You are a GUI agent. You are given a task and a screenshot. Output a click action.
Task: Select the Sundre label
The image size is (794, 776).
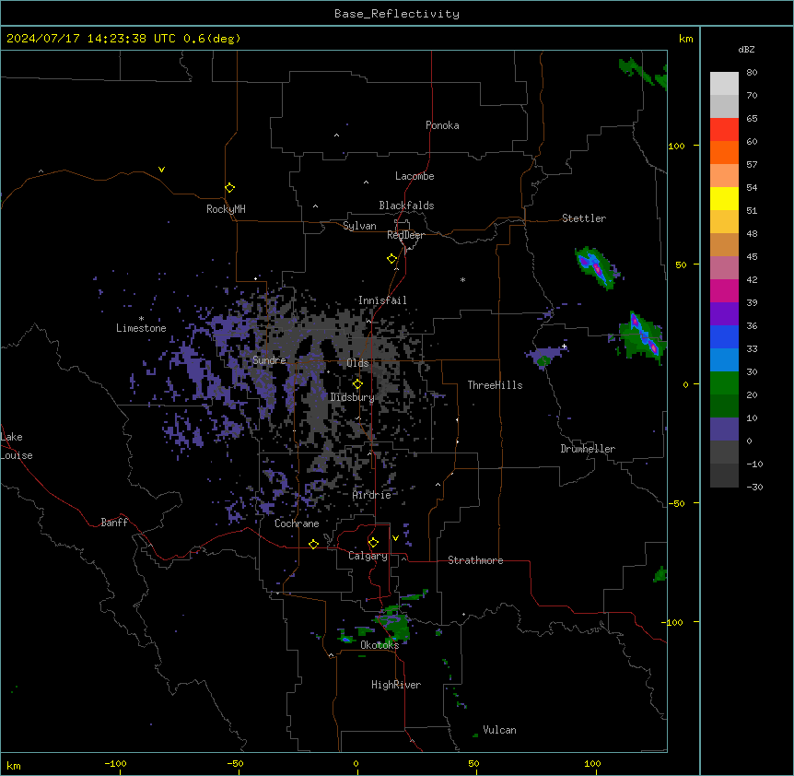click(269, 360)
